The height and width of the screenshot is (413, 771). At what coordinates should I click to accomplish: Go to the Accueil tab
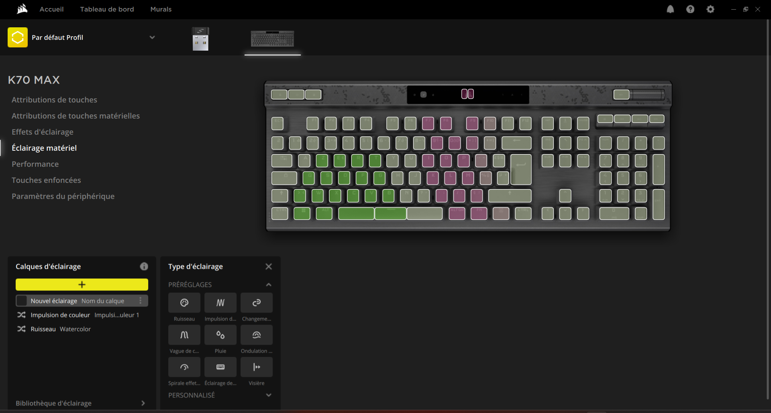tap(51, 9)
